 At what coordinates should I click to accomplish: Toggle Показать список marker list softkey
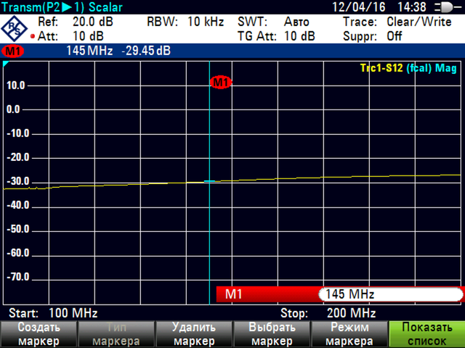click(426, 333)
